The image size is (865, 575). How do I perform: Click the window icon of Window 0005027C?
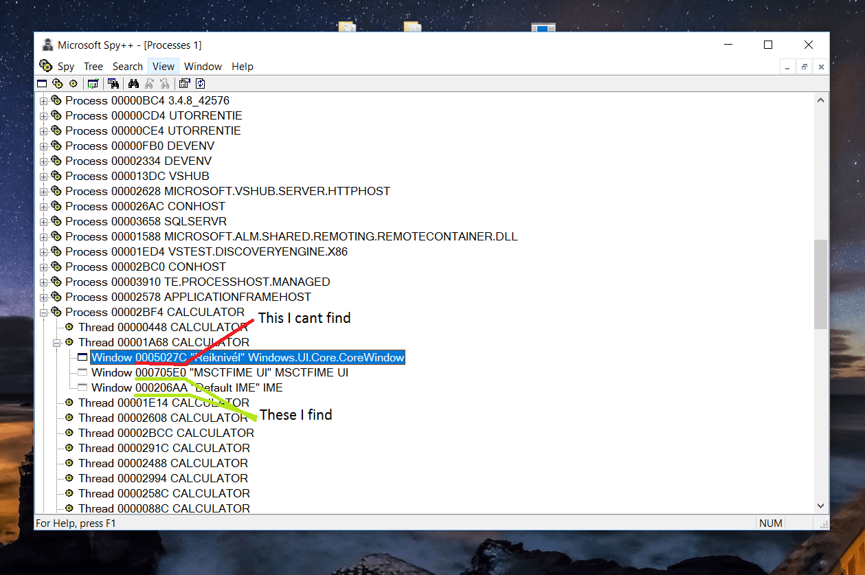[x=82, y=357]
